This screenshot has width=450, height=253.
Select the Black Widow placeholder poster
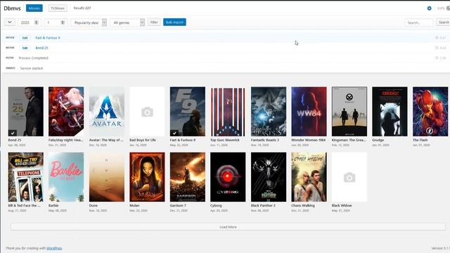tap(349, 177)
